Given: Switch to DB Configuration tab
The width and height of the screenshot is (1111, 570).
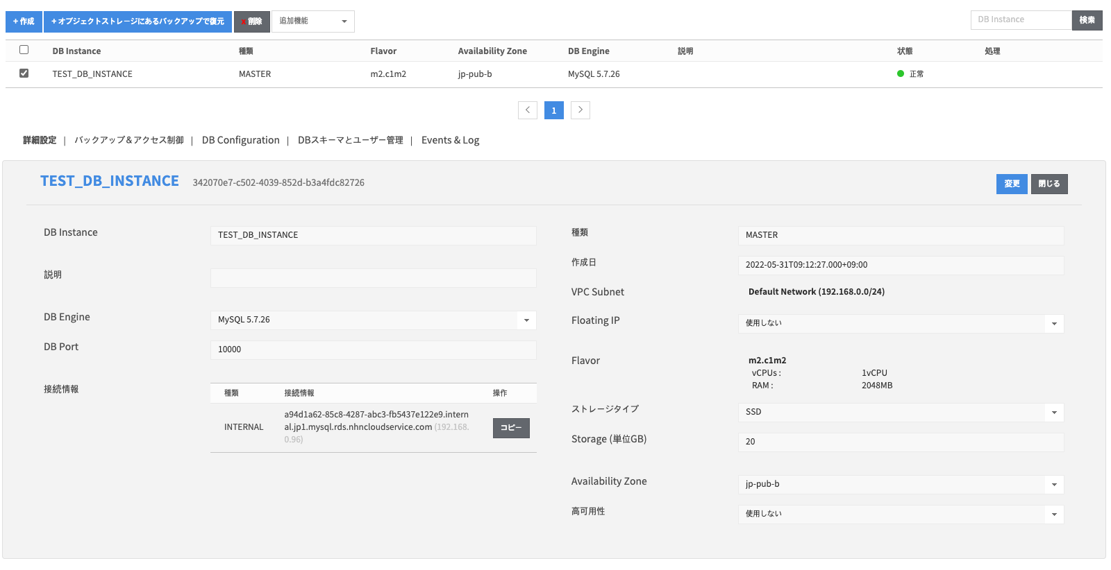Looking at the screenshot, I should 241,140.
